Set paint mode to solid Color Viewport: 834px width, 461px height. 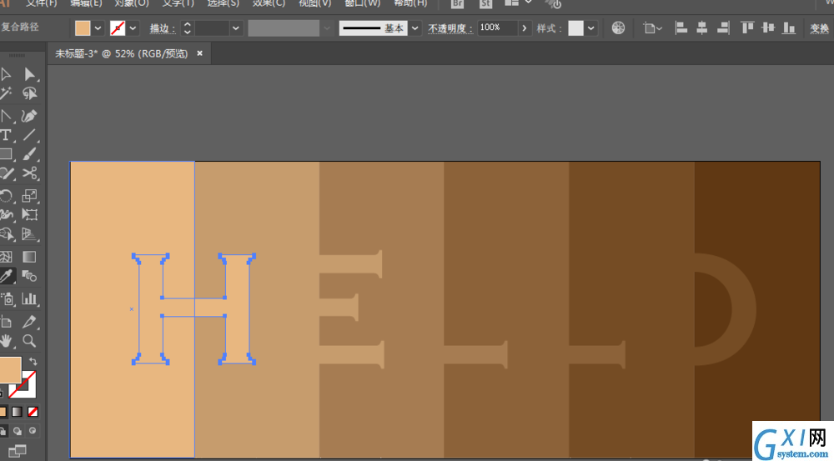(x=3, y=412)
